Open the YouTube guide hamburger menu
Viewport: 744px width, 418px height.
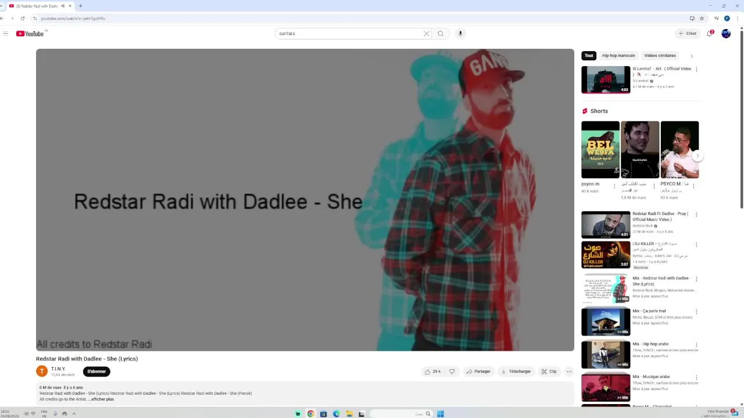[x=6, y=34]
